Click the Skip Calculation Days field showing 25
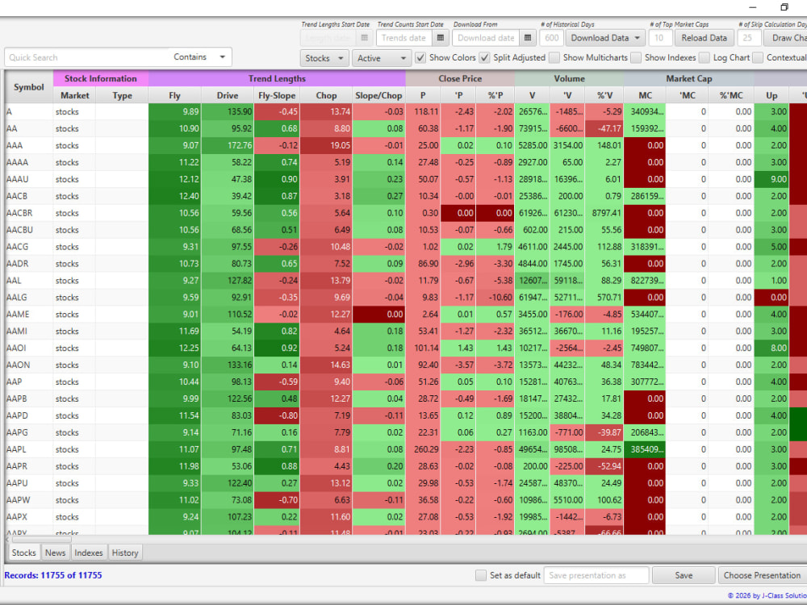807x605 pixels. [748, 38]
